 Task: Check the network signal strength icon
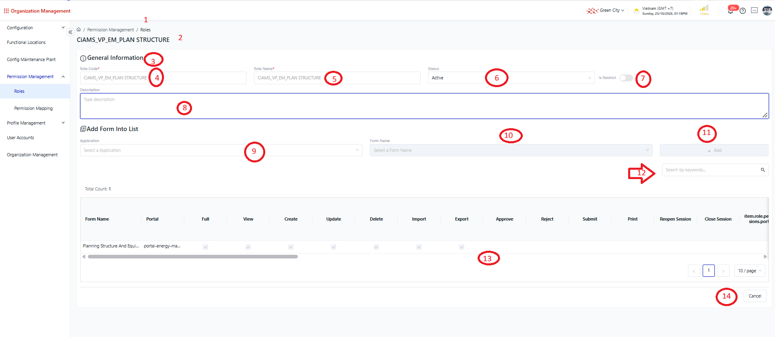(704, 8)
